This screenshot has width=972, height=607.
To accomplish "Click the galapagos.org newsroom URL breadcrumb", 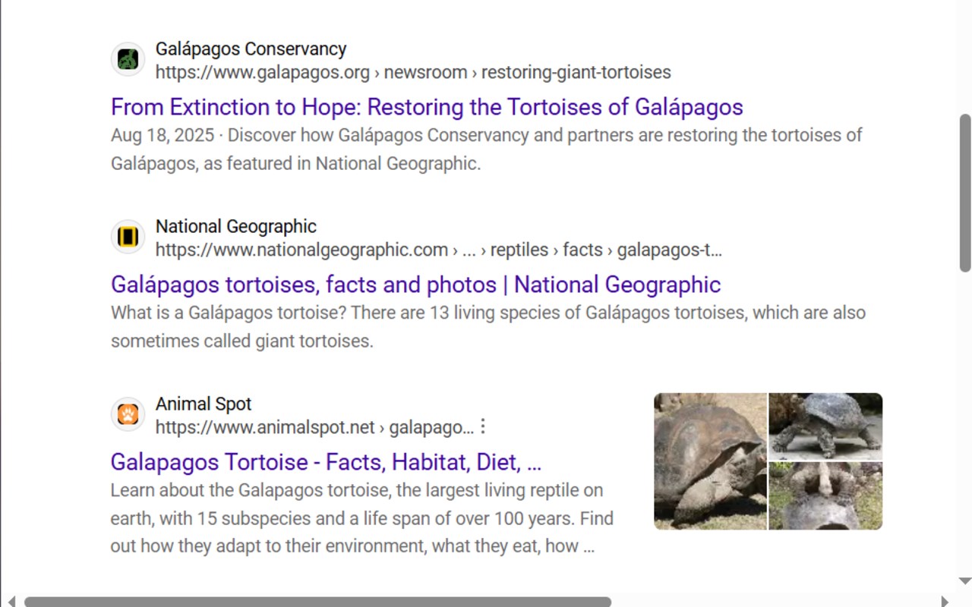I will click(412, 73).
